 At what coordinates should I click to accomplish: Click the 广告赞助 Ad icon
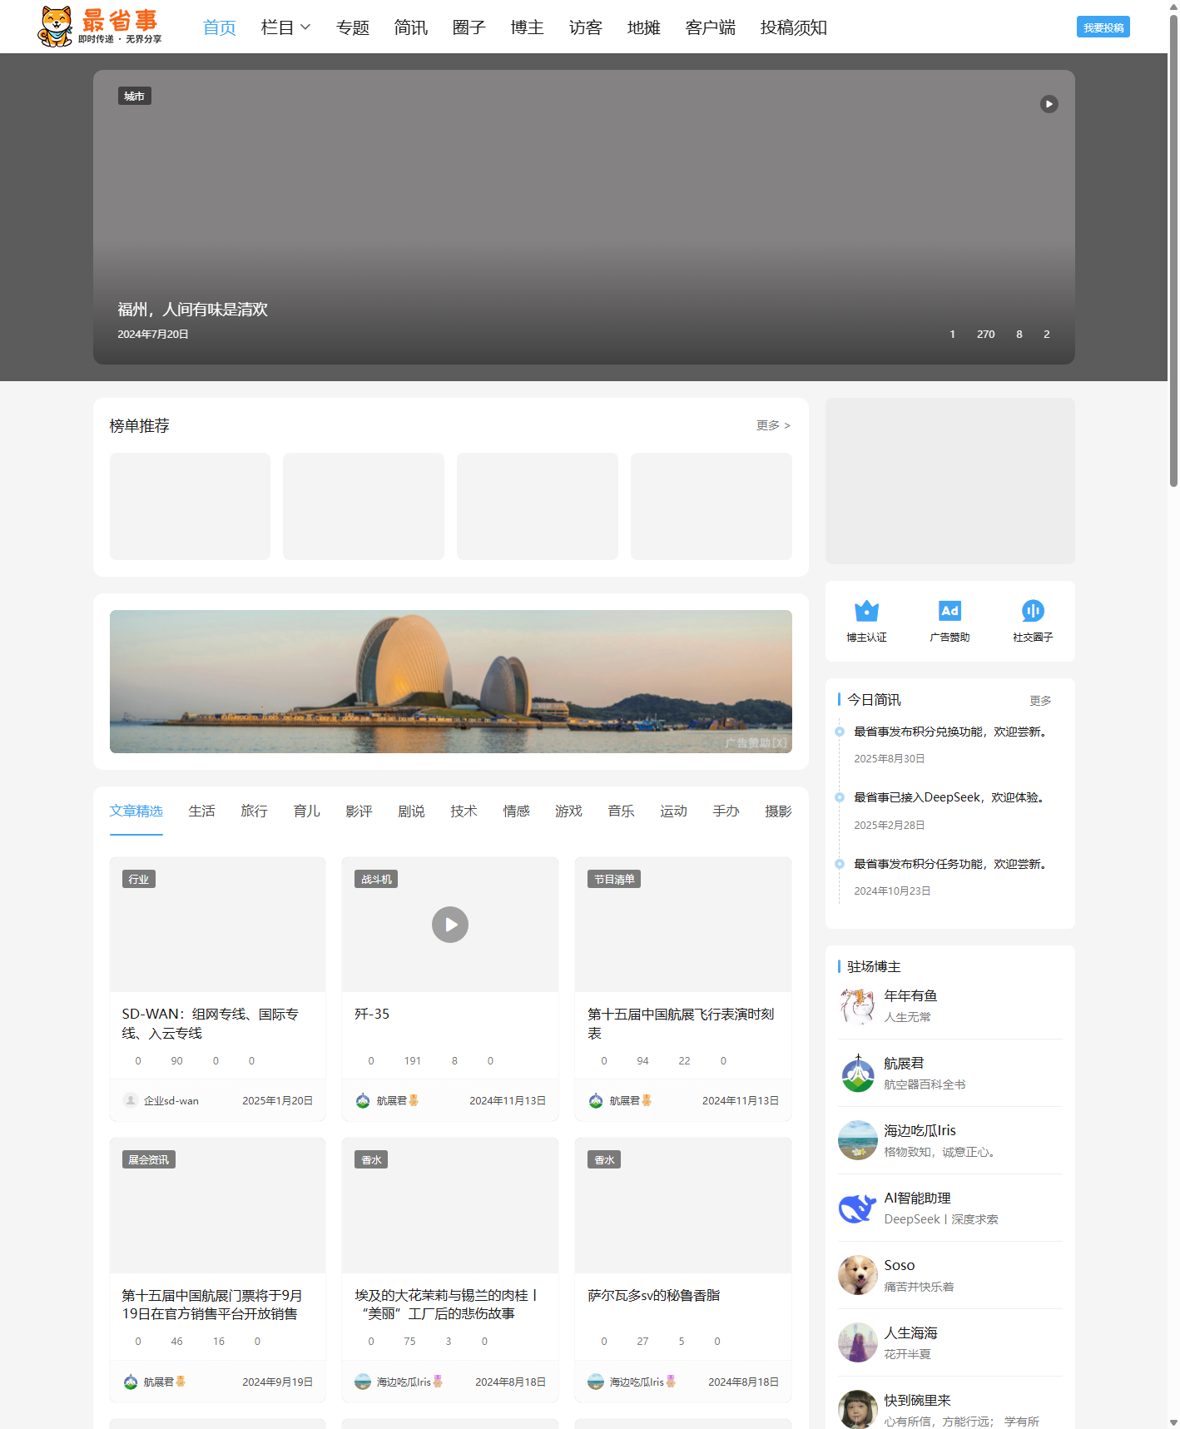(x=949, y=612)
